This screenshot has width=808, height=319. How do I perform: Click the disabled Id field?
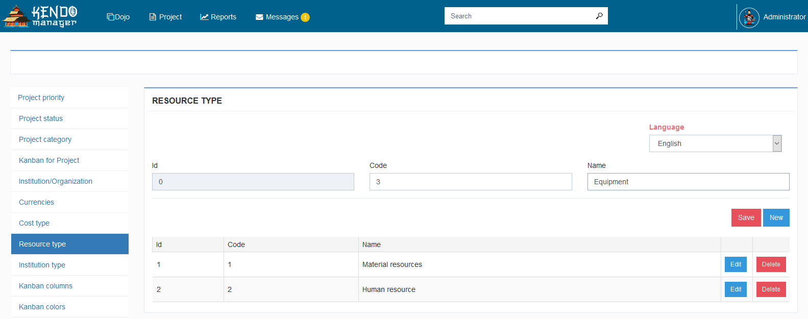[x=253, y=182]
